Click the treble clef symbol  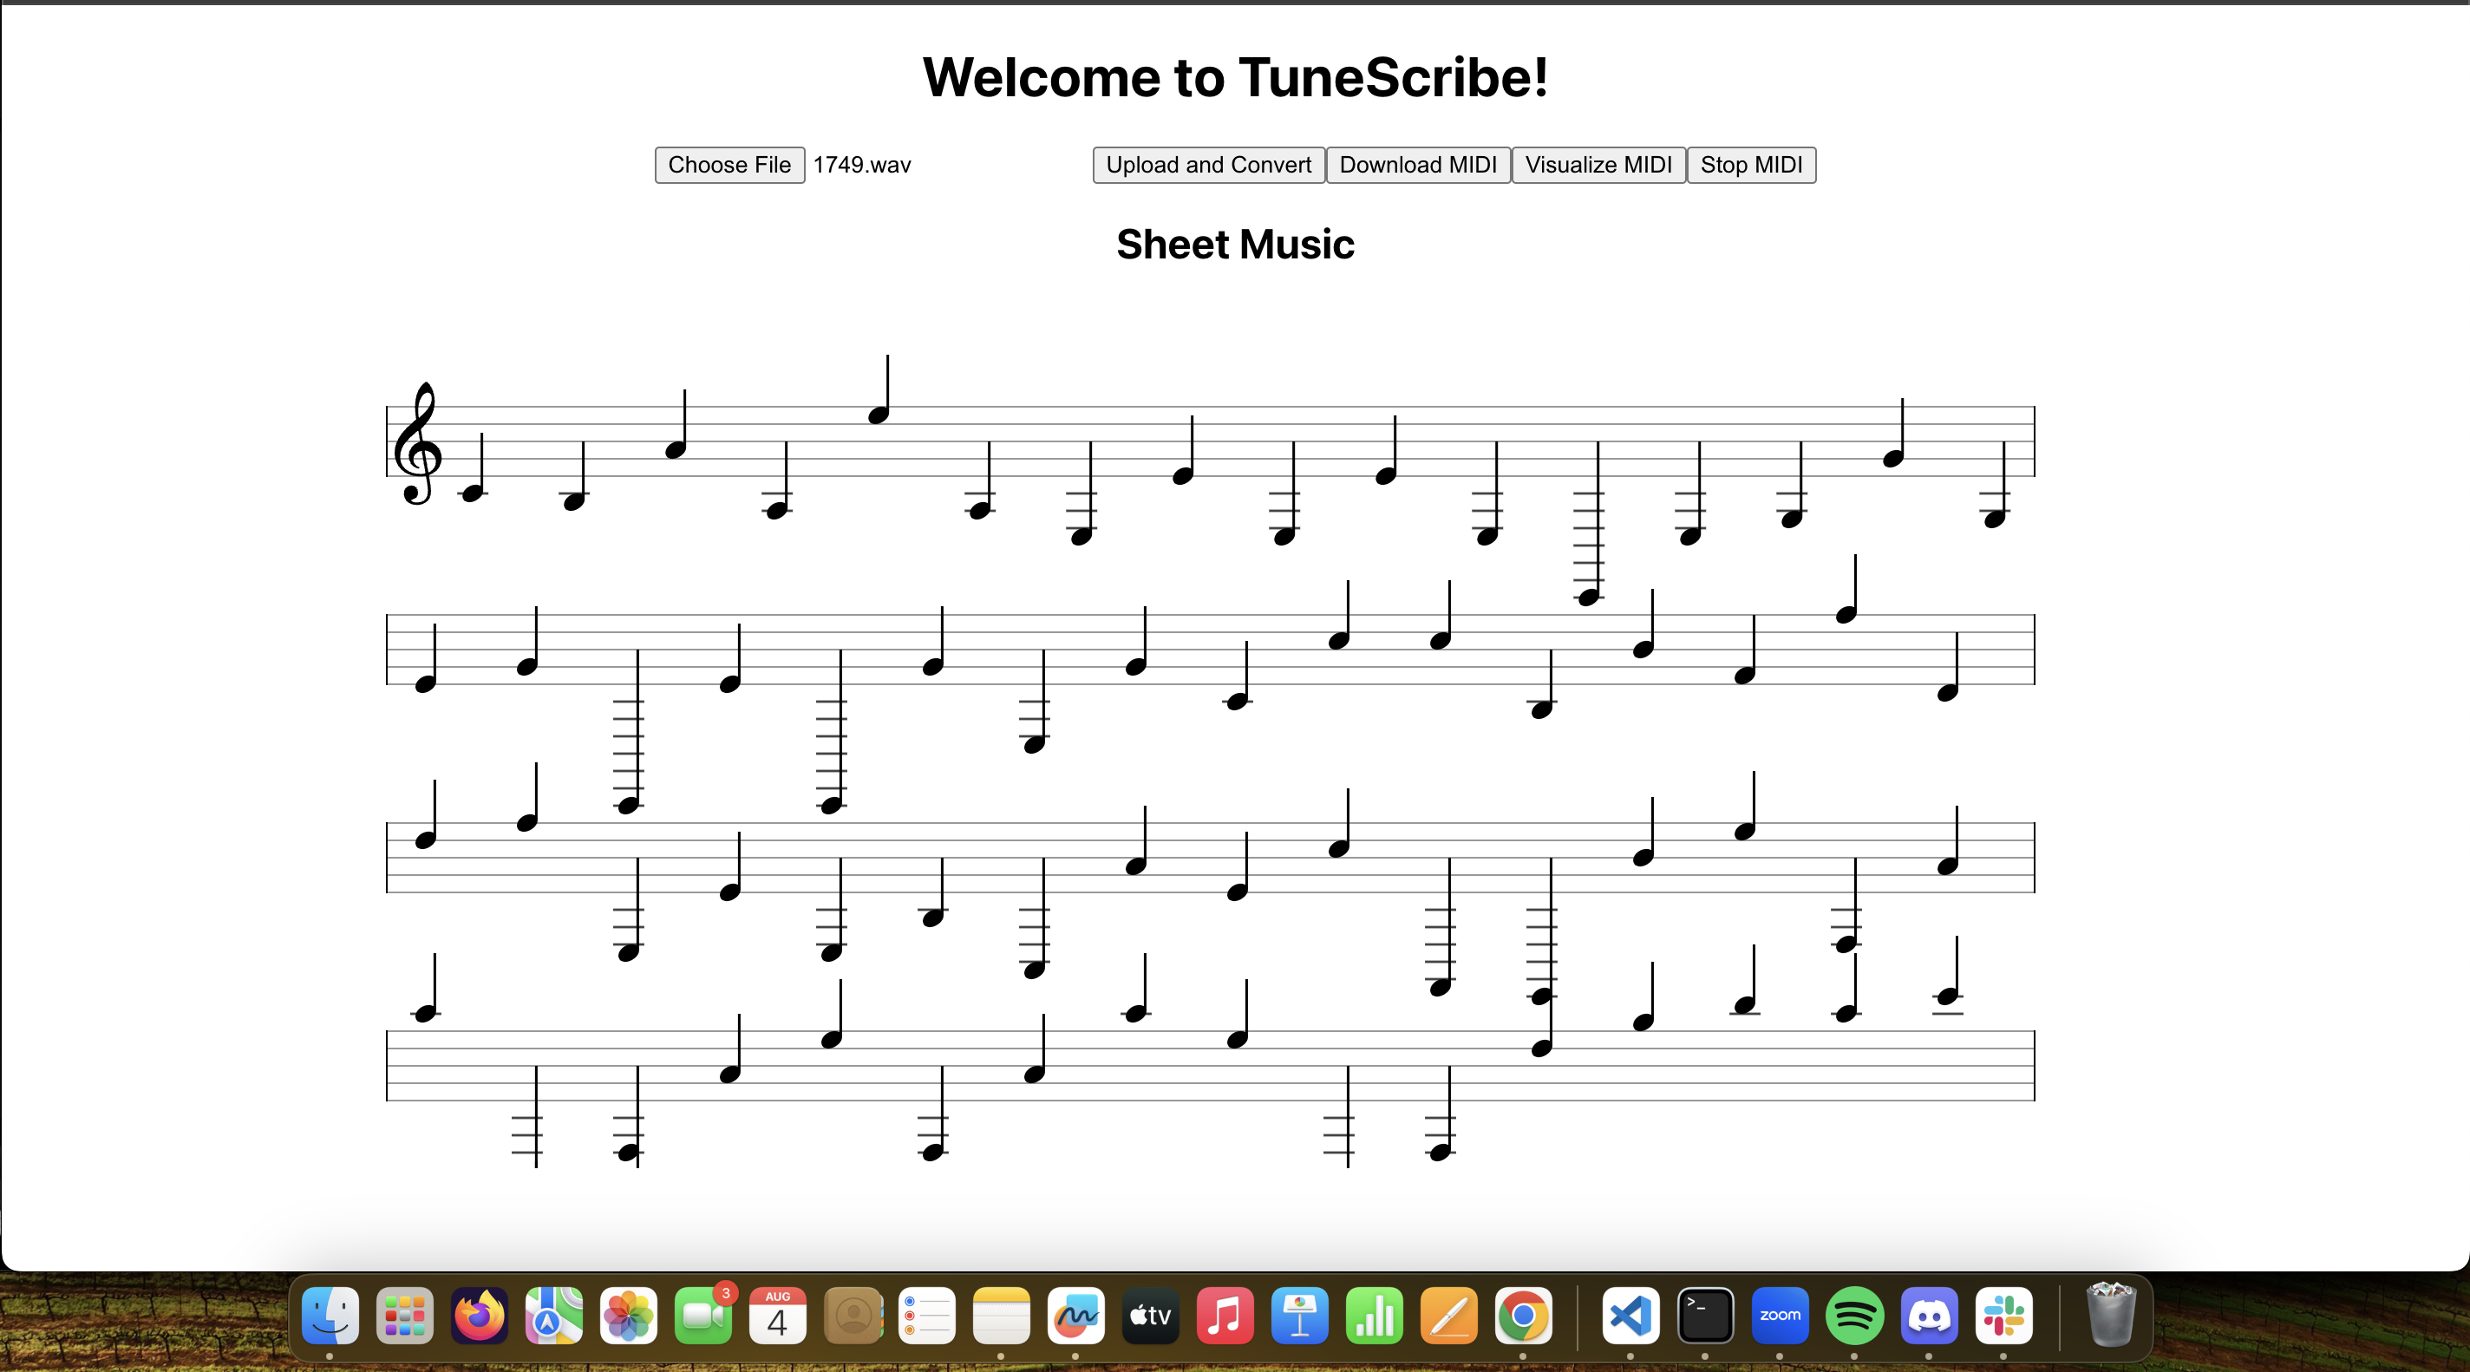pos(418,444)
